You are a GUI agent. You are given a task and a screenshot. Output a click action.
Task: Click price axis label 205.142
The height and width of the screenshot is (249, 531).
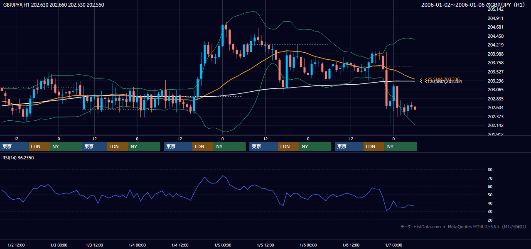tap(495, 9)
